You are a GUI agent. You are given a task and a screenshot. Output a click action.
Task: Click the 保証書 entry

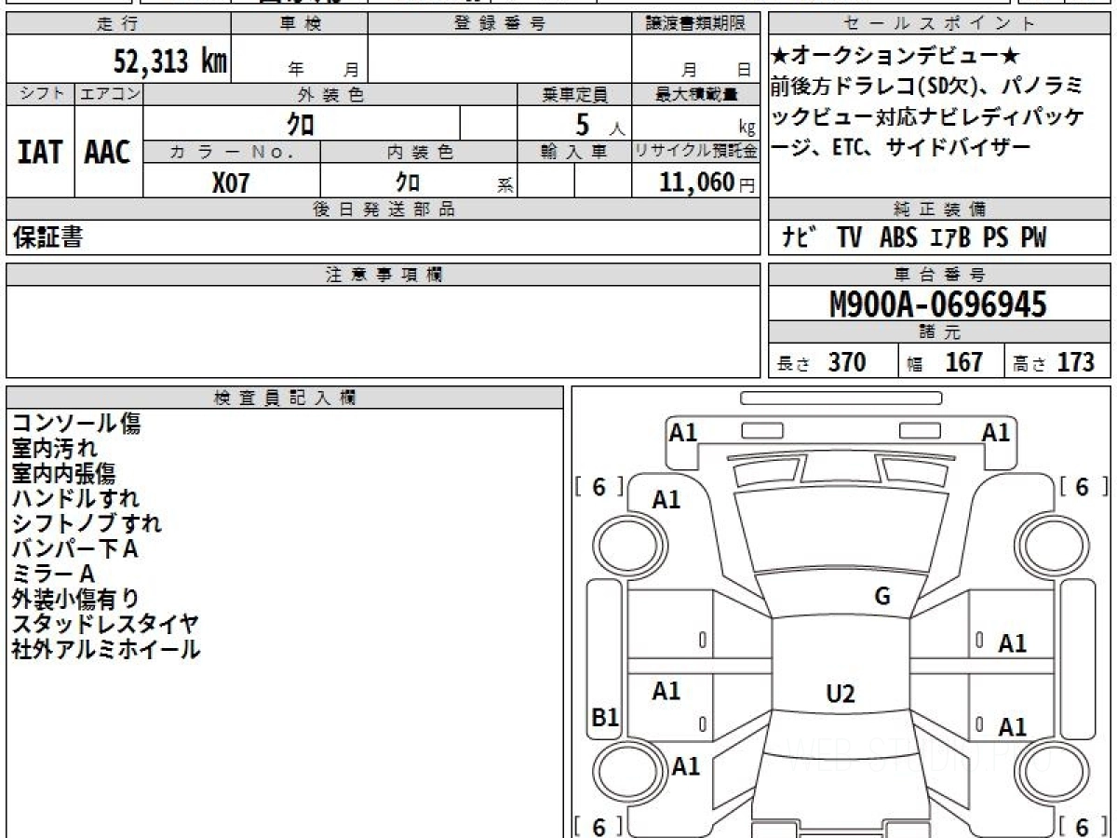[47, 237]
